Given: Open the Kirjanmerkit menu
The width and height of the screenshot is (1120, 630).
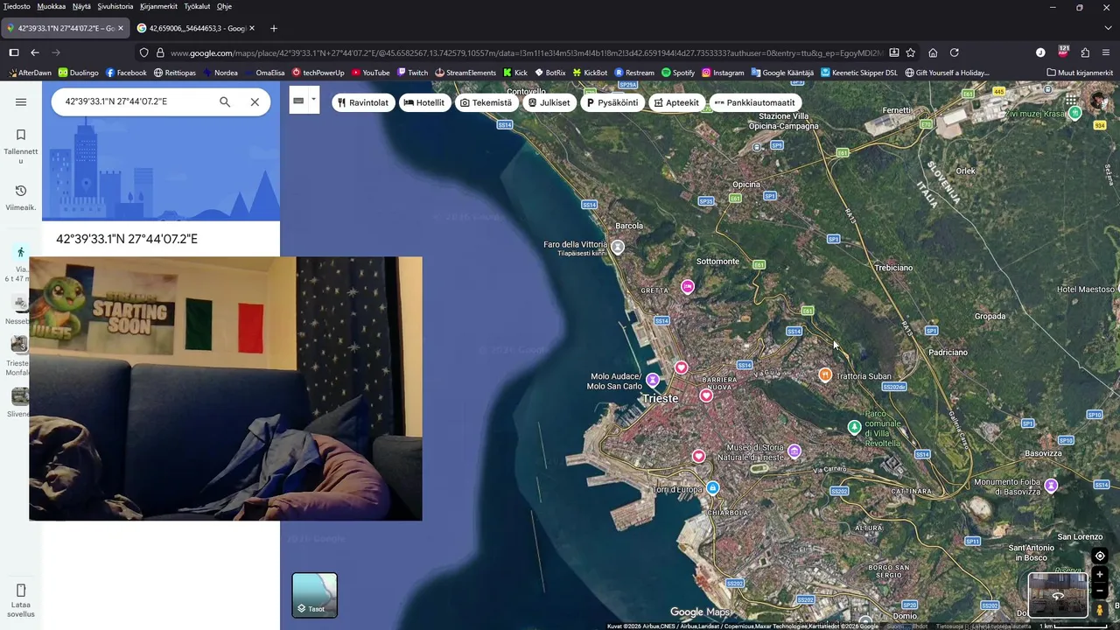Looking at the screenshot, I should click(158, 6).
